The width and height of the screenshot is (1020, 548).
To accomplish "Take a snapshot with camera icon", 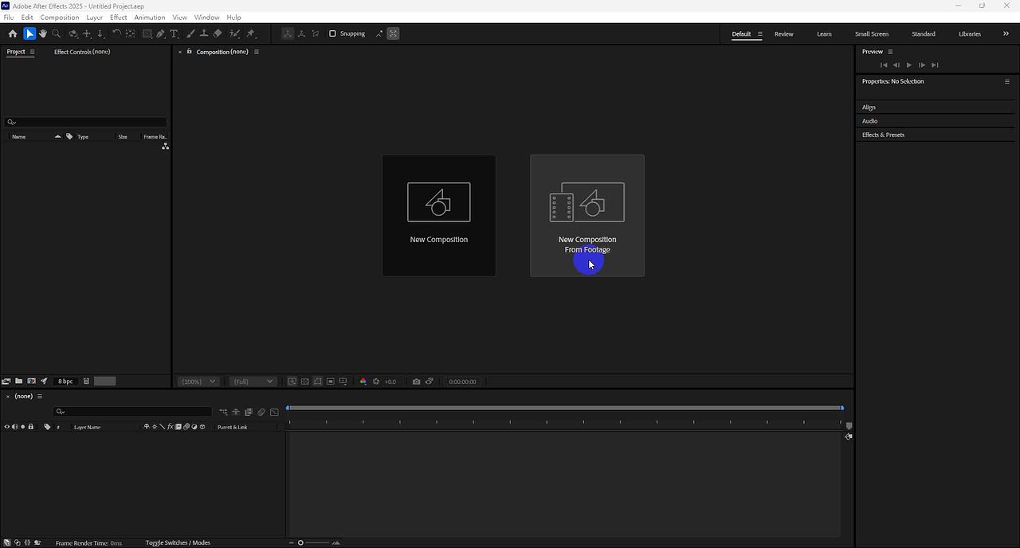I will [x=416, y=382].
